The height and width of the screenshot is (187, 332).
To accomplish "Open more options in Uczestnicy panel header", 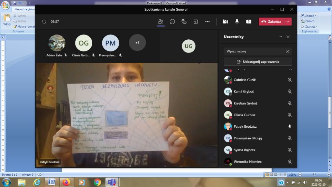I will point(280,37).
